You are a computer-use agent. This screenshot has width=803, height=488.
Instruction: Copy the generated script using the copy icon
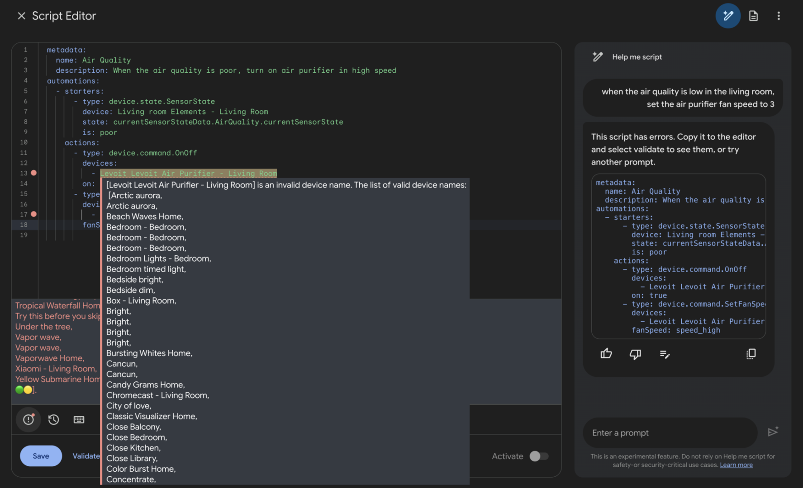(751, 354)
